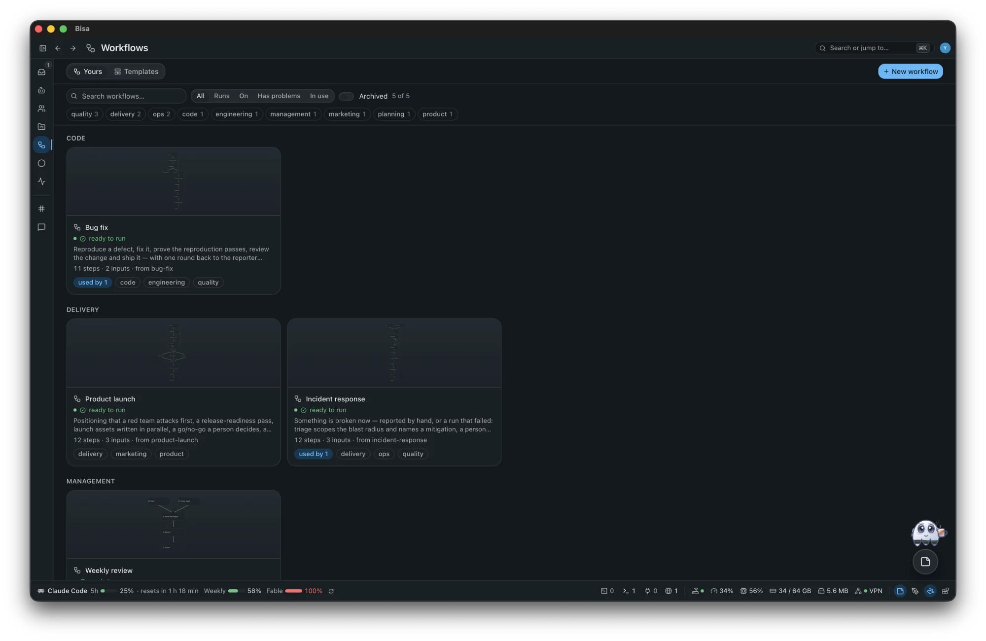Go back with the left arrow
986x641 pixels.
point(58,48)
